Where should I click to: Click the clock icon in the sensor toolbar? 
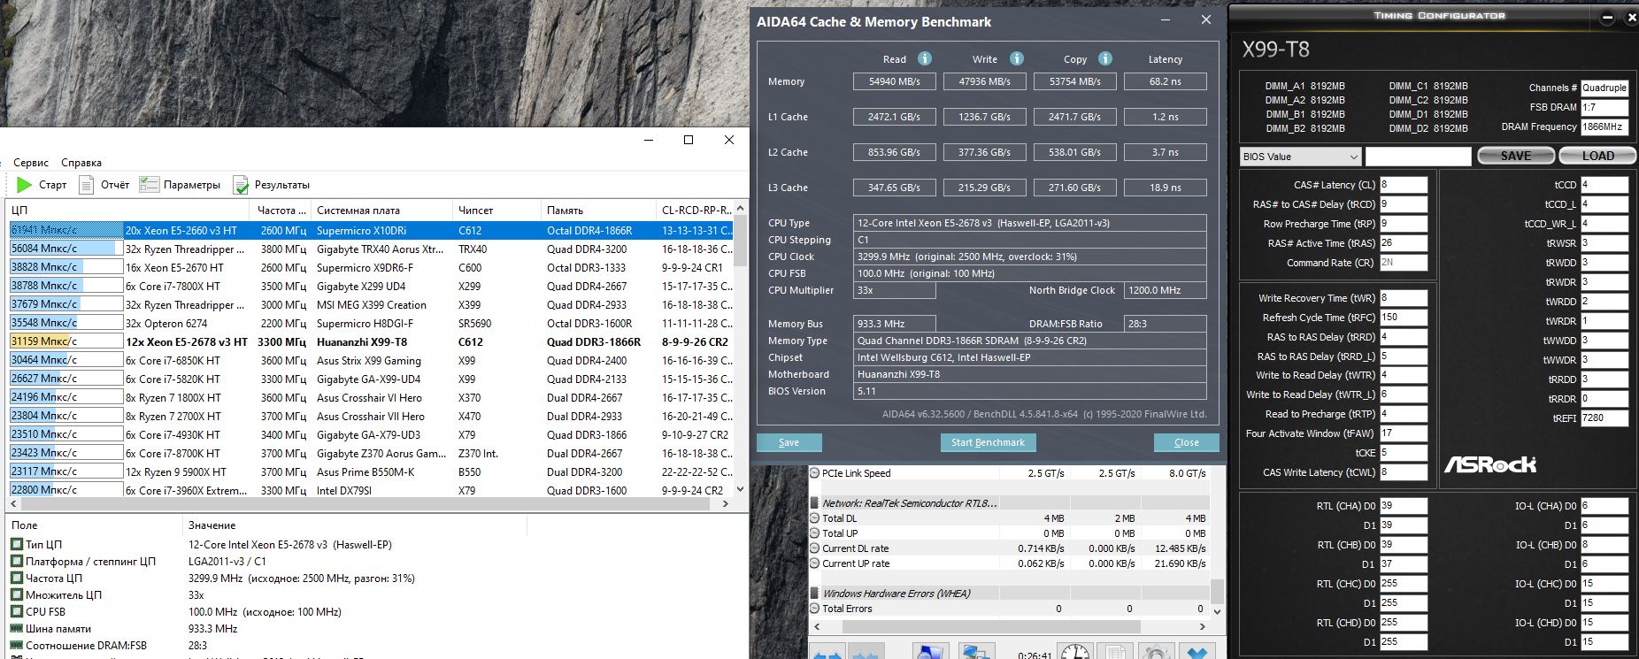click(x=1075, y=653)
